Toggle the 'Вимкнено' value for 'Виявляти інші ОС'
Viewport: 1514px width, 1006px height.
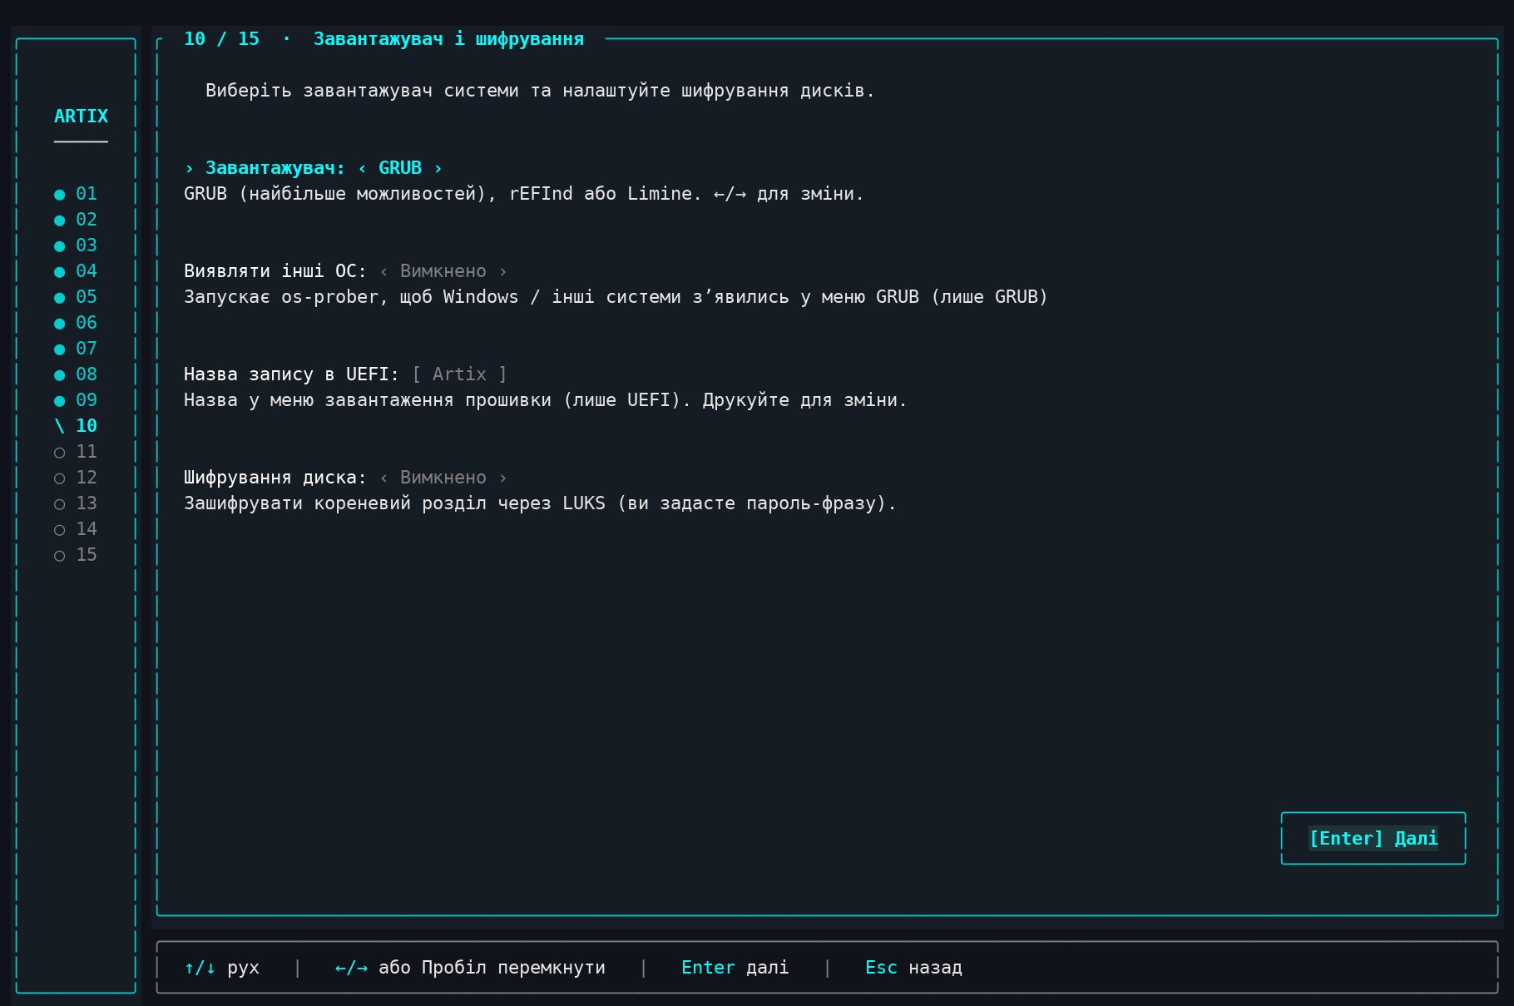pyautogui.click(x=443, y=271)
